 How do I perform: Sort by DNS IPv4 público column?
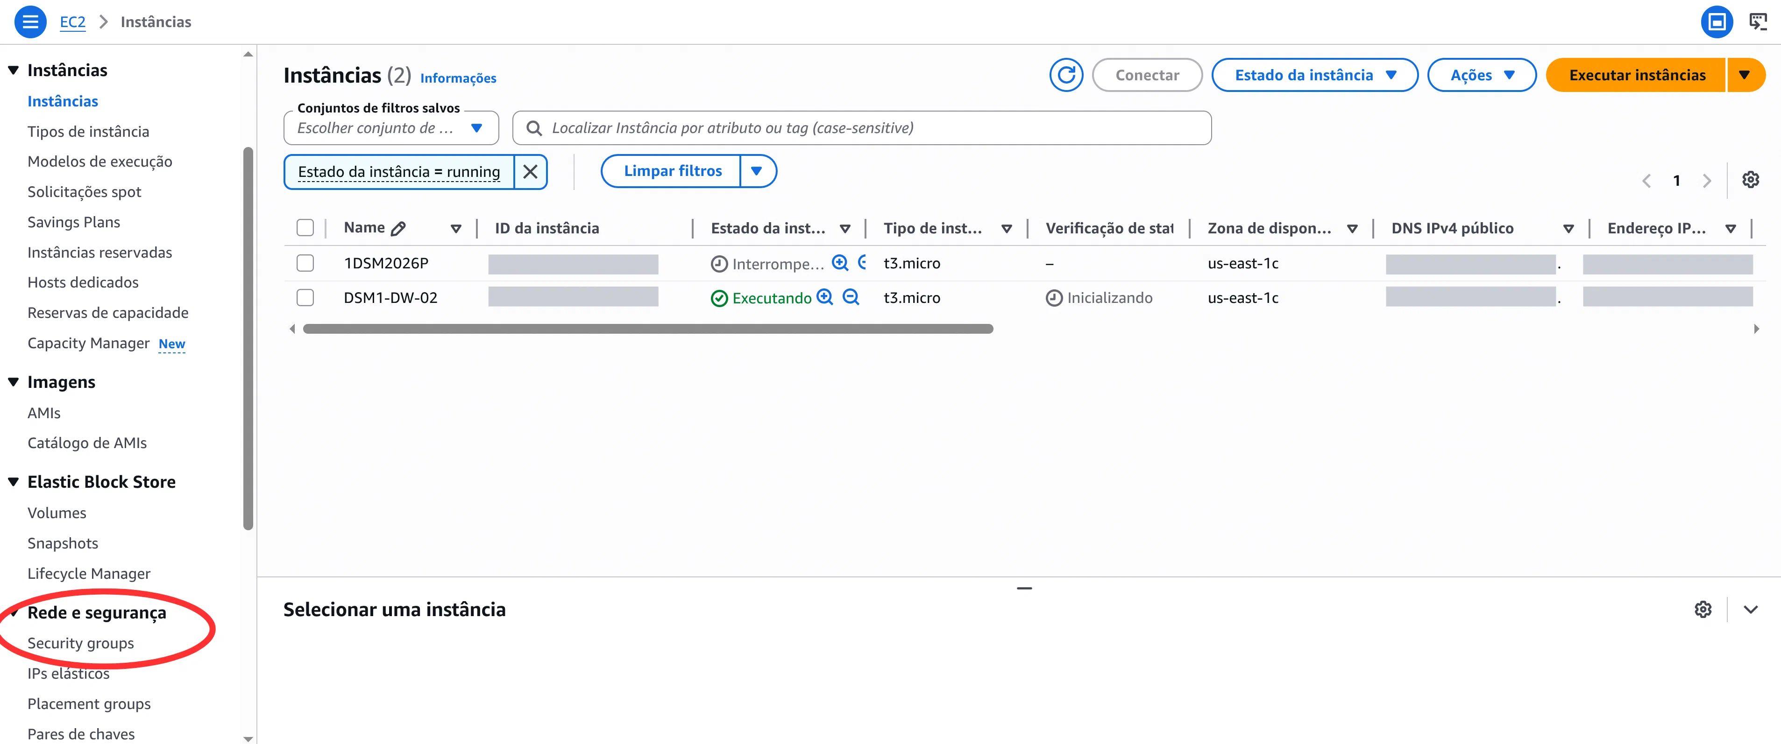point(1568,229)
